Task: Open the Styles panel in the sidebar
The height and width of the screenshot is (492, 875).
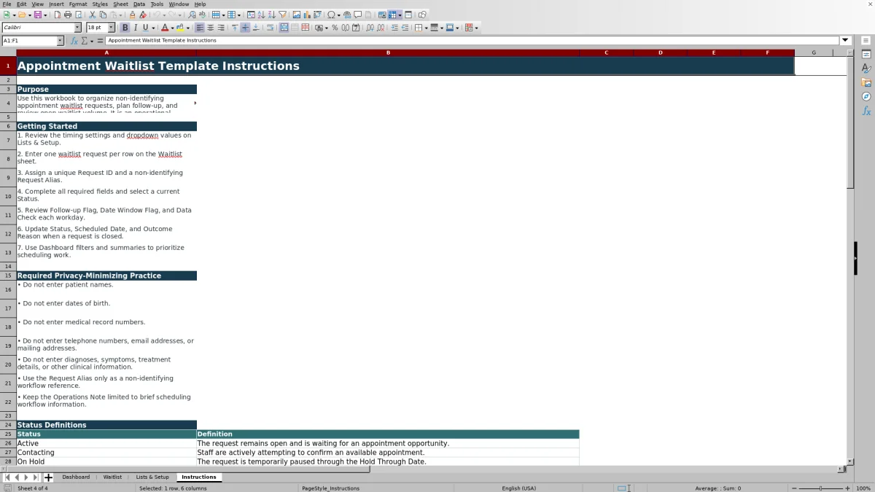Action: 866,69
